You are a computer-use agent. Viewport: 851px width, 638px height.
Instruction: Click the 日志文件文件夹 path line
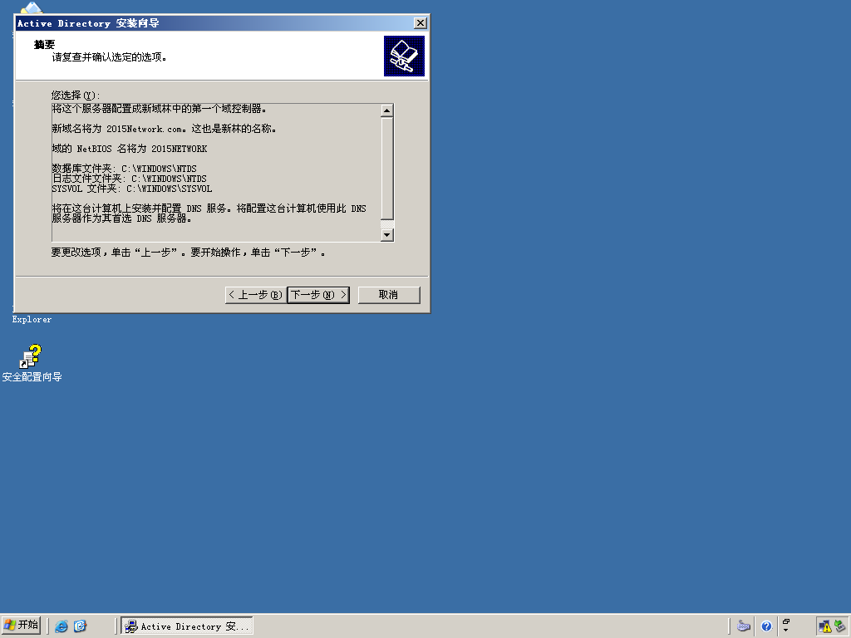[x=129, y=179]
